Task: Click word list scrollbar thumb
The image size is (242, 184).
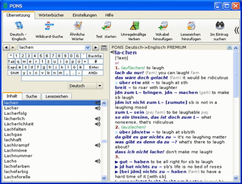Action: point(104,141)
